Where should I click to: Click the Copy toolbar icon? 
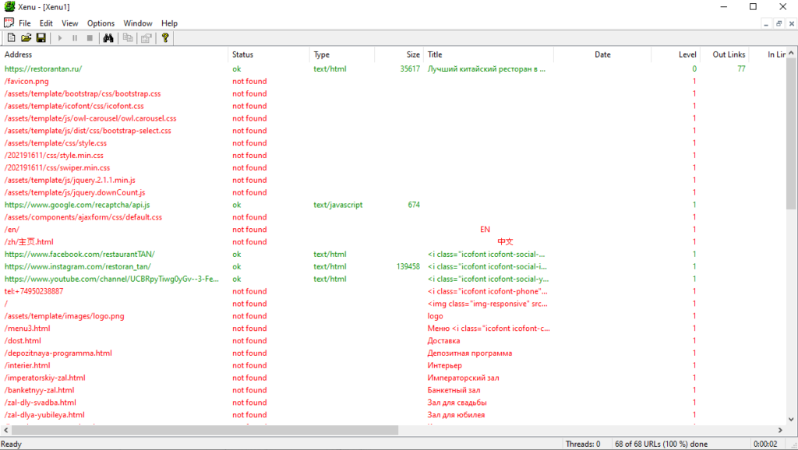[128, 37]
